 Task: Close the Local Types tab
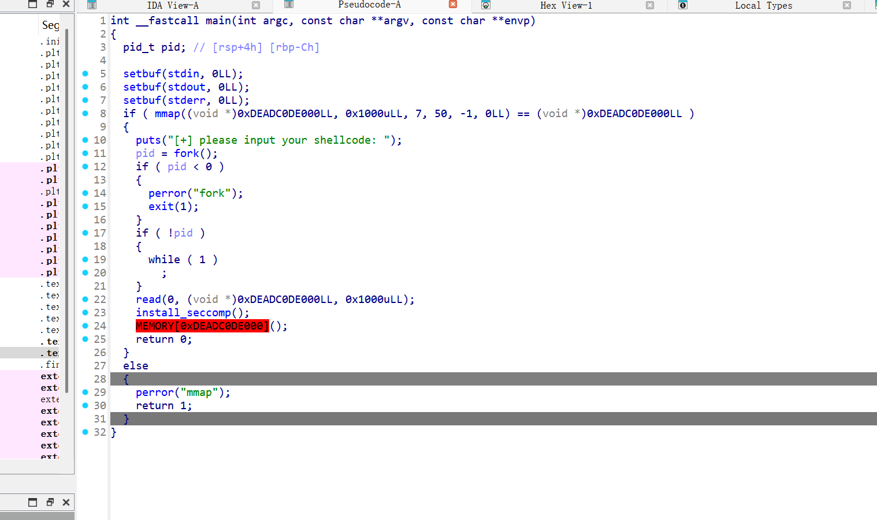(847, 5)
